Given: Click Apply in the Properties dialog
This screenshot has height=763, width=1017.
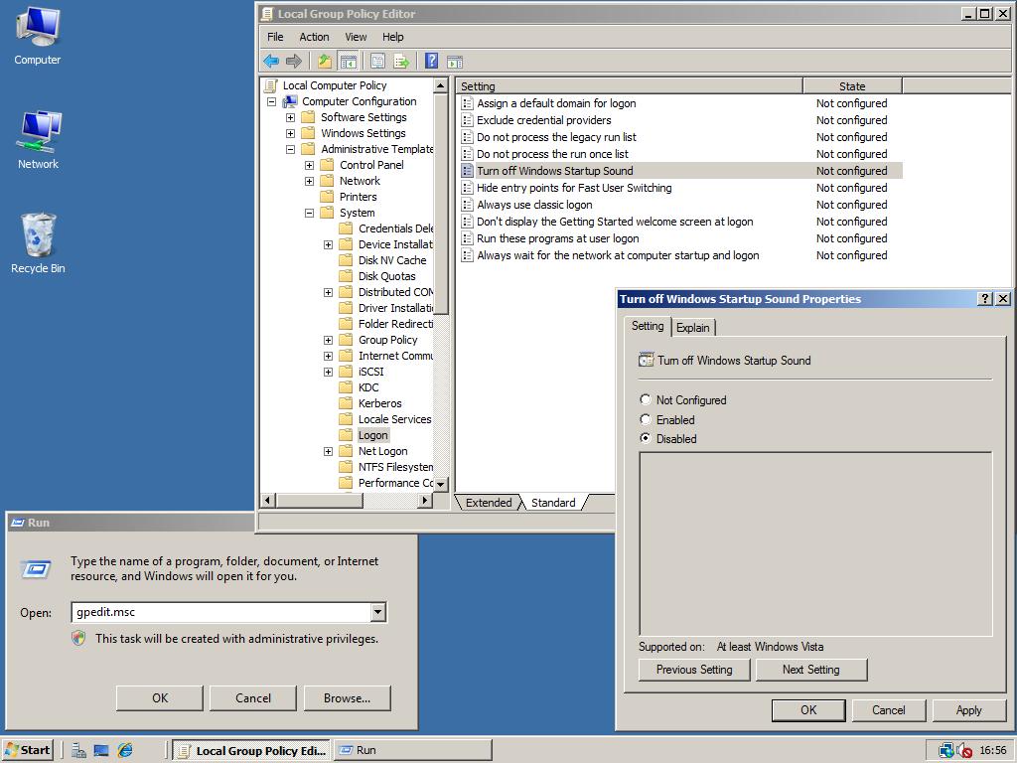Looking at the screenshot, I should click(x=968, y=709).
